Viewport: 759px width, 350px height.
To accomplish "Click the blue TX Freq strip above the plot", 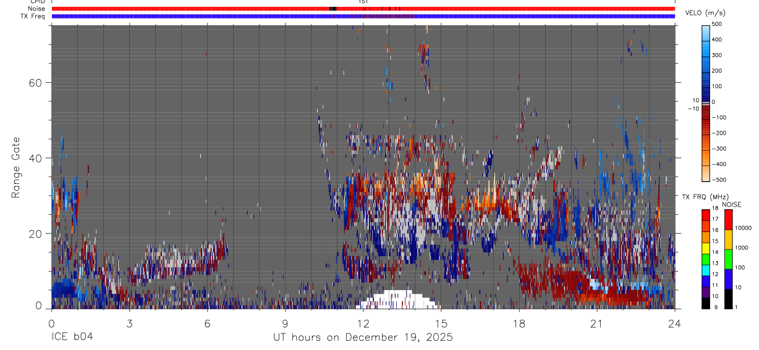I will 363,16.
